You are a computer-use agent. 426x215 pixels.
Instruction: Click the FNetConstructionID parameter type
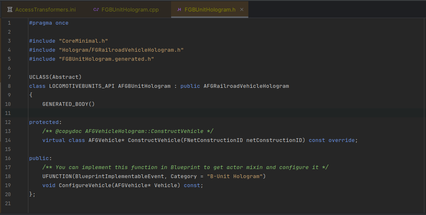pos(213,140)
